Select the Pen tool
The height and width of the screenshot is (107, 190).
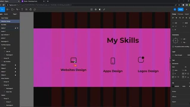click(17, 10)
